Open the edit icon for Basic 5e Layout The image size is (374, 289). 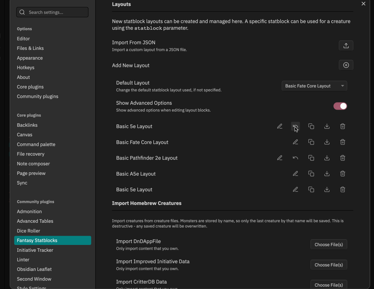(280, 126)
